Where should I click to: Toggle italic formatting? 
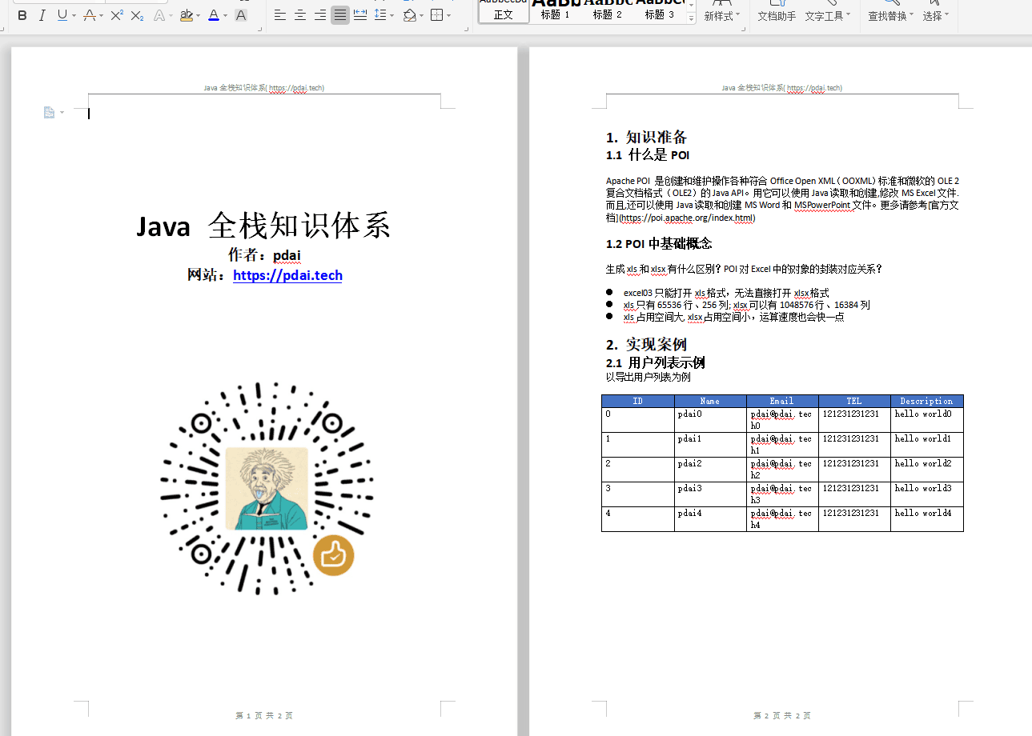pos(42,15)
